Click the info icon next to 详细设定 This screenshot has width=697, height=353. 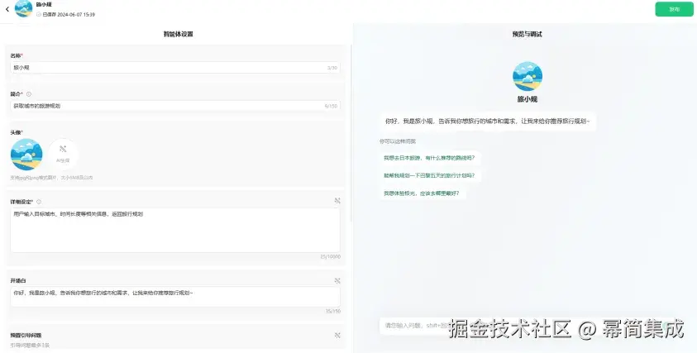pyautogui.click(x=39, y=202)
